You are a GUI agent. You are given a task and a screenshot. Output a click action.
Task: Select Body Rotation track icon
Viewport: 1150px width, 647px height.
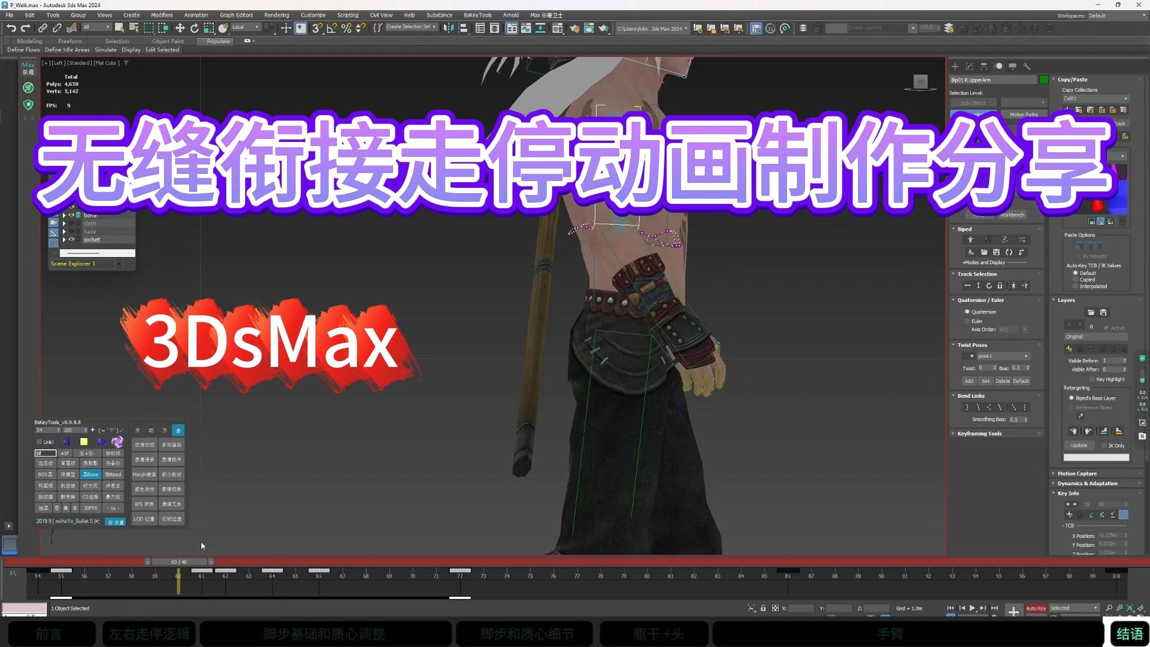pyautogui.click(x=989, y=285)
